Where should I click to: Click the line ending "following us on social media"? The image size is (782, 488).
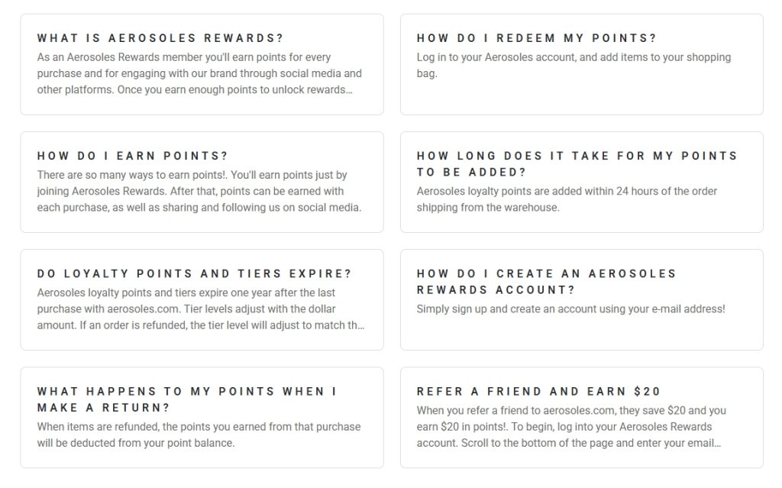[199, 208]
